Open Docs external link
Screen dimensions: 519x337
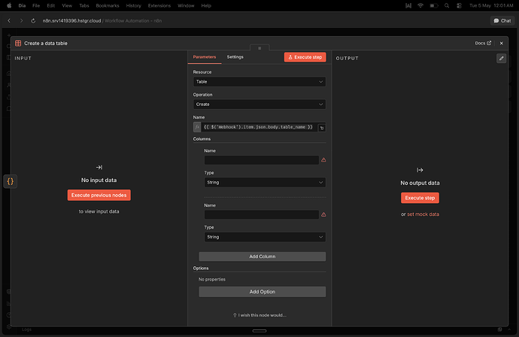(483, 43)
